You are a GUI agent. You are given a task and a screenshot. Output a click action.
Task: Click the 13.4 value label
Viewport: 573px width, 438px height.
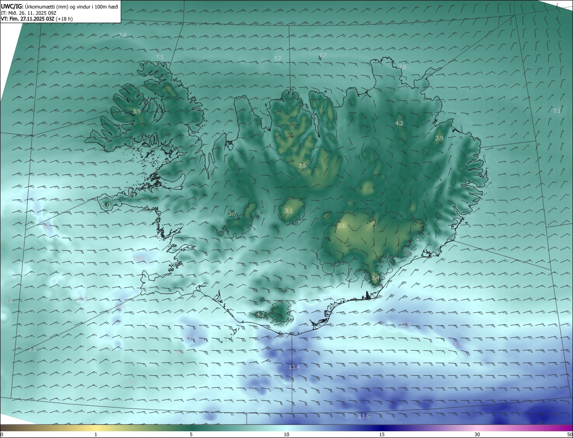point(294,367)
